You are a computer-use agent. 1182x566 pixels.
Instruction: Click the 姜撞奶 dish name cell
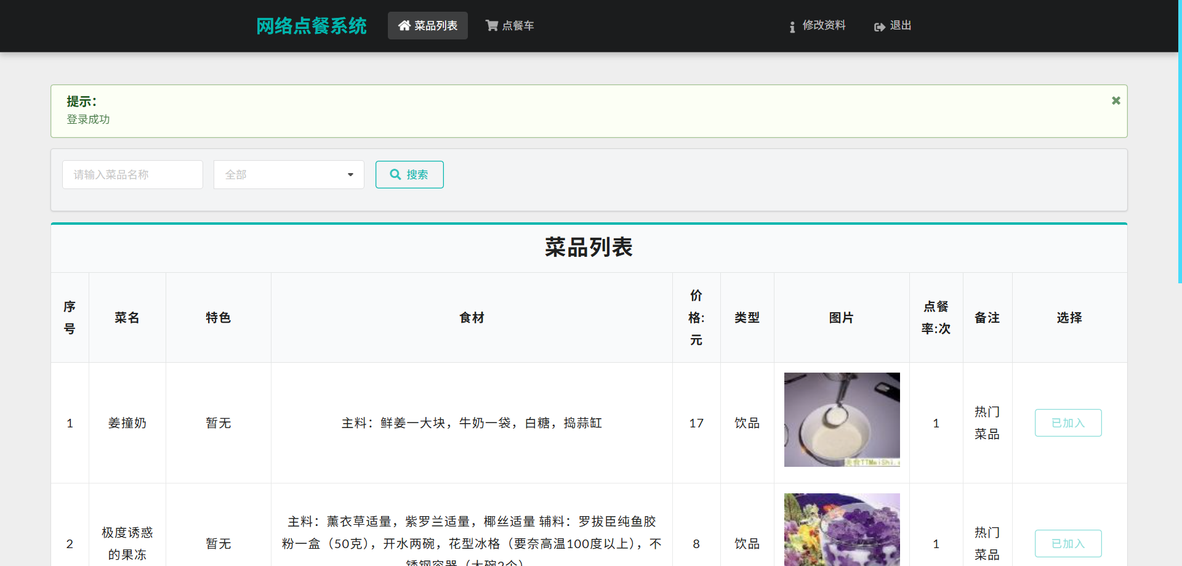point(127,423)
